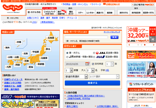Select 近畿 on the map
This screenshot has width=156, height=108.
[26, 61]
